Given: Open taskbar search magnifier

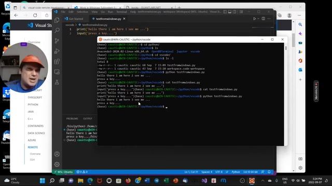Looking at the screenshot, I should point(52,180).
